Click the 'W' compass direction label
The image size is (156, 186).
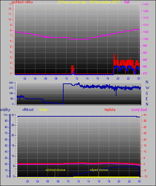[x=147, y=88]
